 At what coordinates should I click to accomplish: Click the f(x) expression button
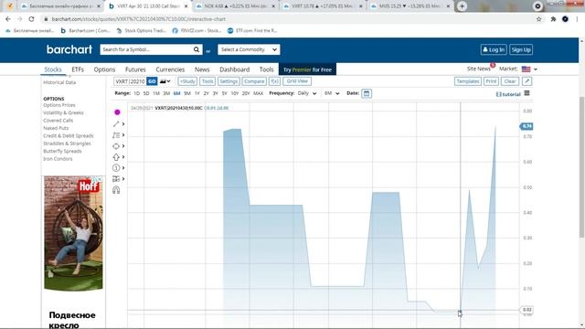click(274, 81)
